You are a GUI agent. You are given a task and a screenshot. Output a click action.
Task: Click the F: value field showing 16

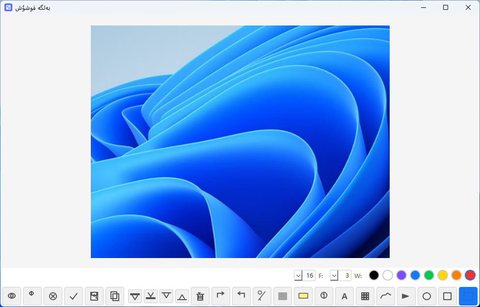click(x=309, y=276)
